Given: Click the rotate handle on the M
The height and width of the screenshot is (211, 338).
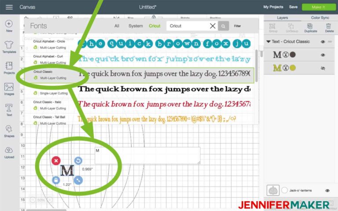Looking at the screenshot, I should pos(78,160).
